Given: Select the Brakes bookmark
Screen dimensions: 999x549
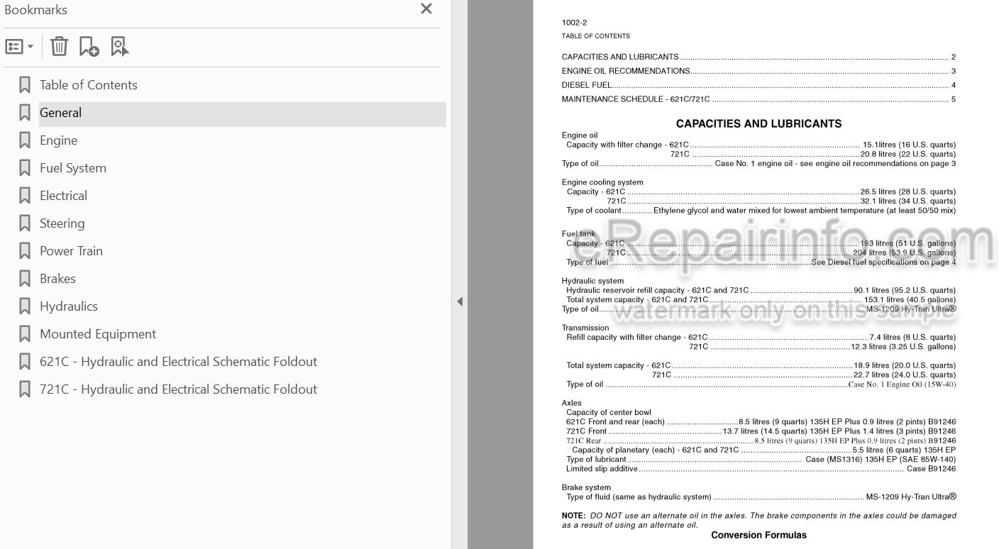Looking at the screenshot, I should click(x=57, y=279).
